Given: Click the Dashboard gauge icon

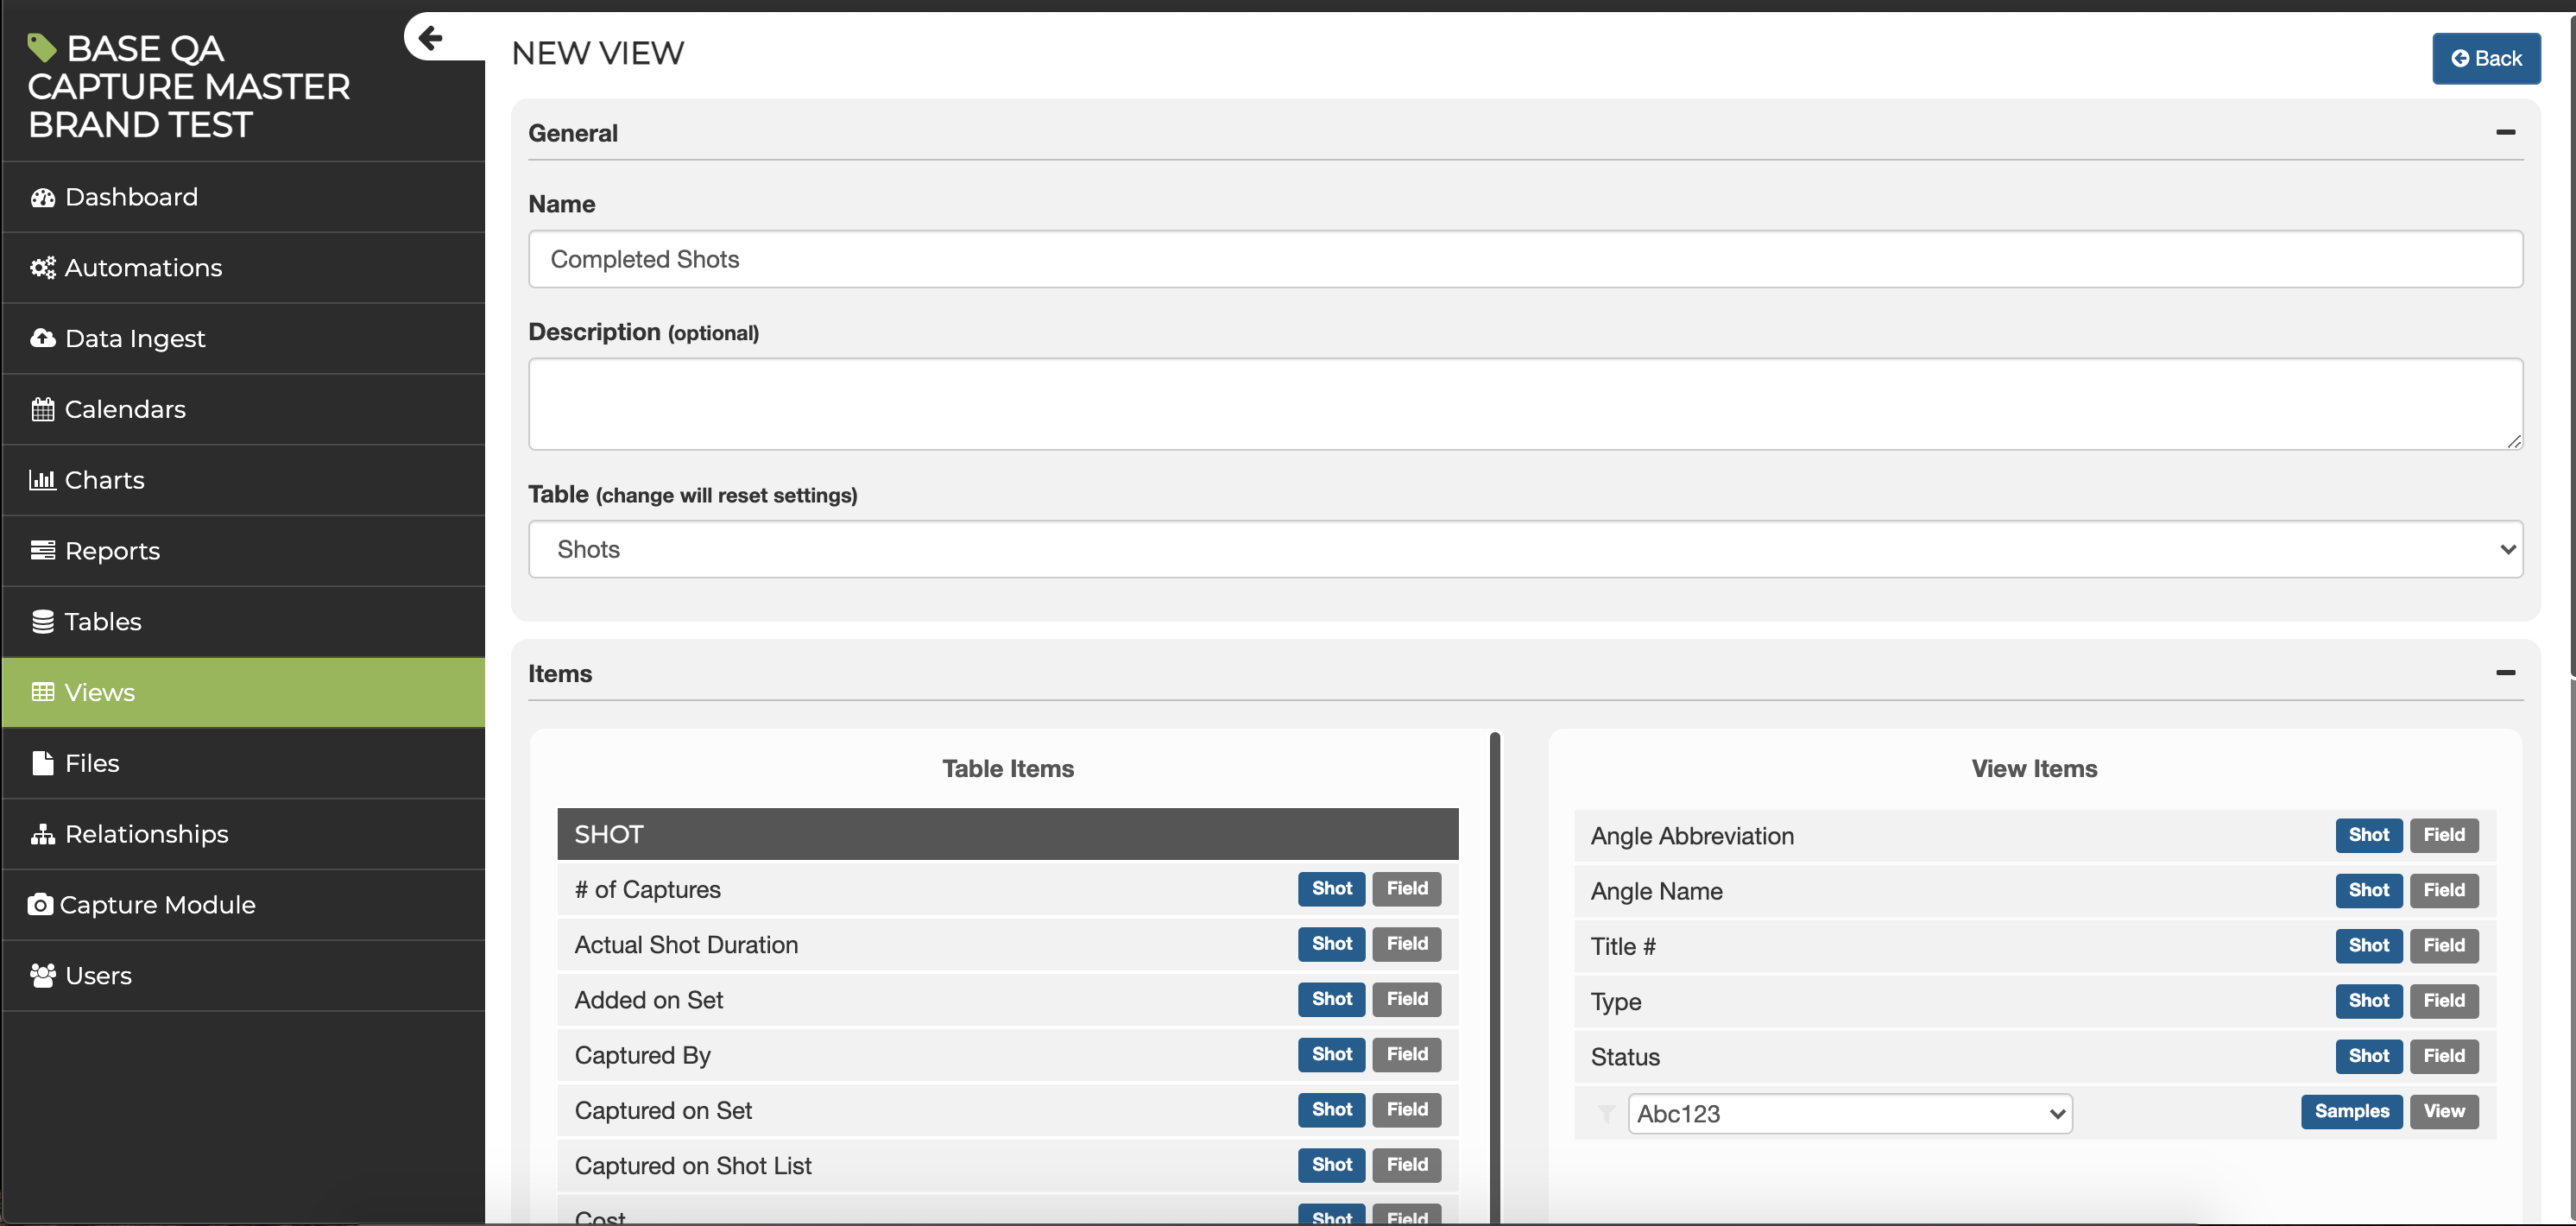Looking at the screenshot, I should pos(42,197).
